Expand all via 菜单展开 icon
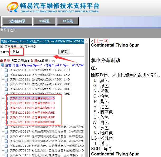161x157 pixels. pyautogui.click(x=2, y=47)
